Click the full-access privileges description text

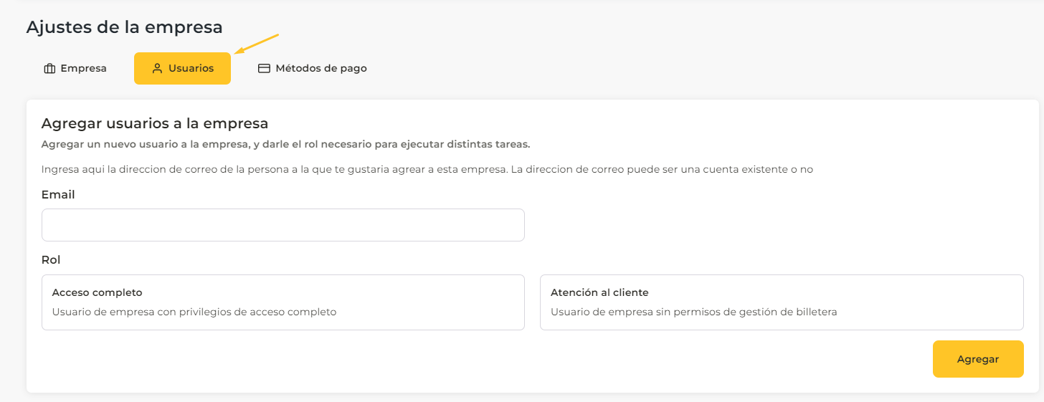[194, 312]
